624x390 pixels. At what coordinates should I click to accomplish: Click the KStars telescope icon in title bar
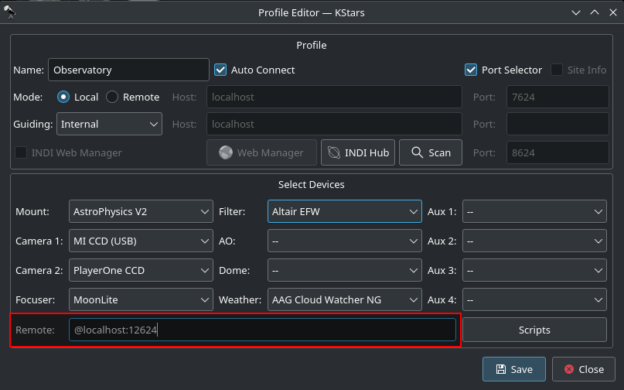[11, 12]
